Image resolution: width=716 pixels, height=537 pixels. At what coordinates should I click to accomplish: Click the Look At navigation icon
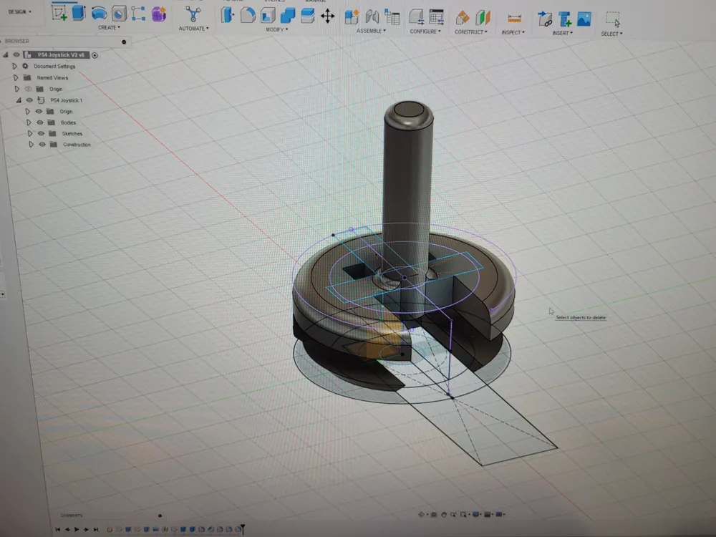click(x=434, y=515)
